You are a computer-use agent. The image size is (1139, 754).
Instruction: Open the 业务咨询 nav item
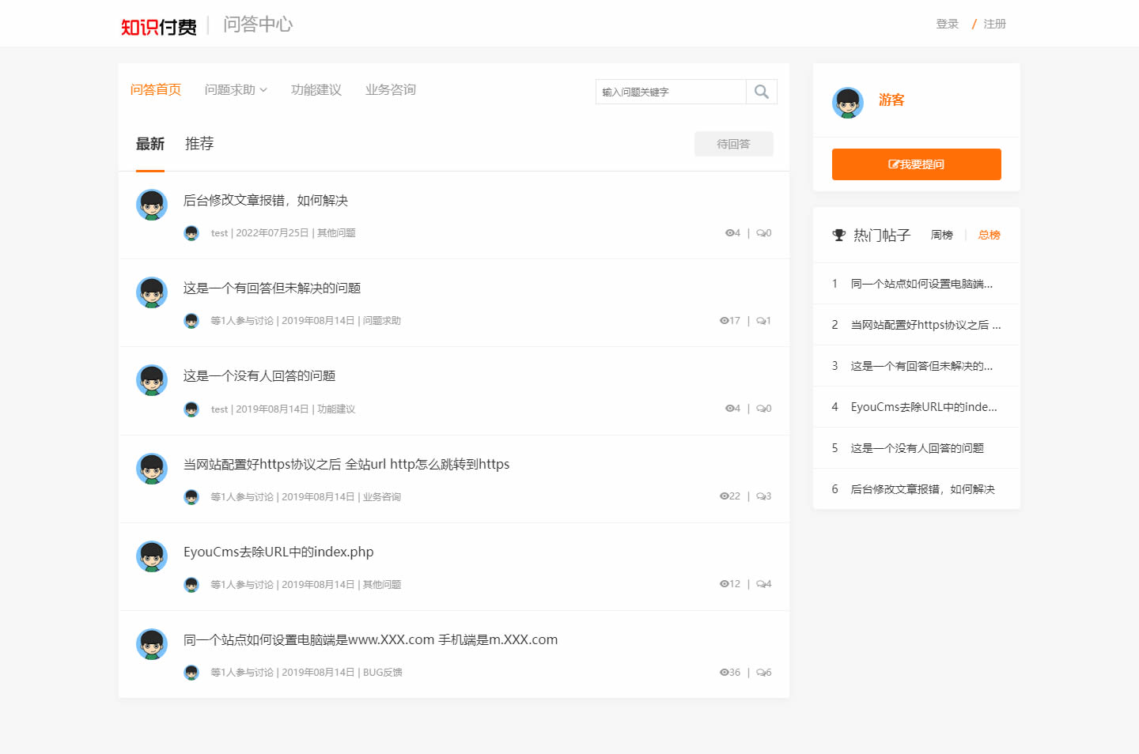coord(391,90)
